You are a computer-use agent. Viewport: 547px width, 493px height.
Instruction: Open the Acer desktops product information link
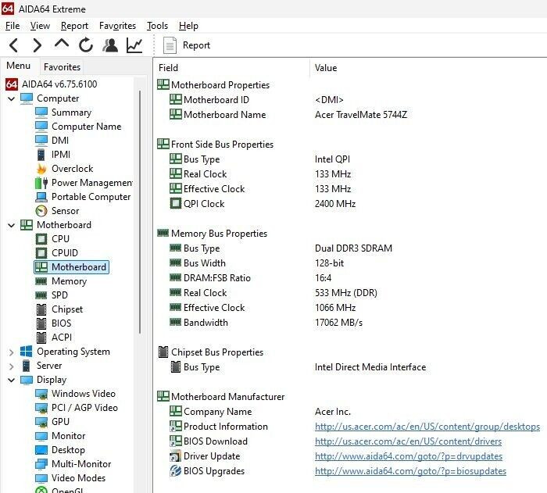click(x=427, y=427)
